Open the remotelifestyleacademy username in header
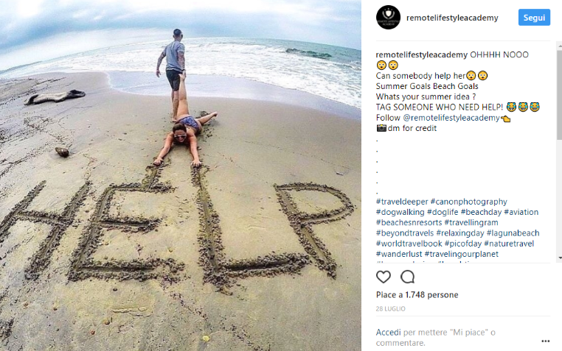This screenshot has width=562, height=351. click(452, 18)
